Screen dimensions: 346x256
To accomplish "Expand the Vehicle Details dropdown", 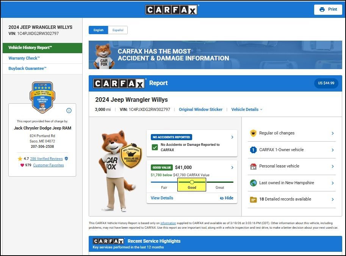I will [x=247, y=109].
